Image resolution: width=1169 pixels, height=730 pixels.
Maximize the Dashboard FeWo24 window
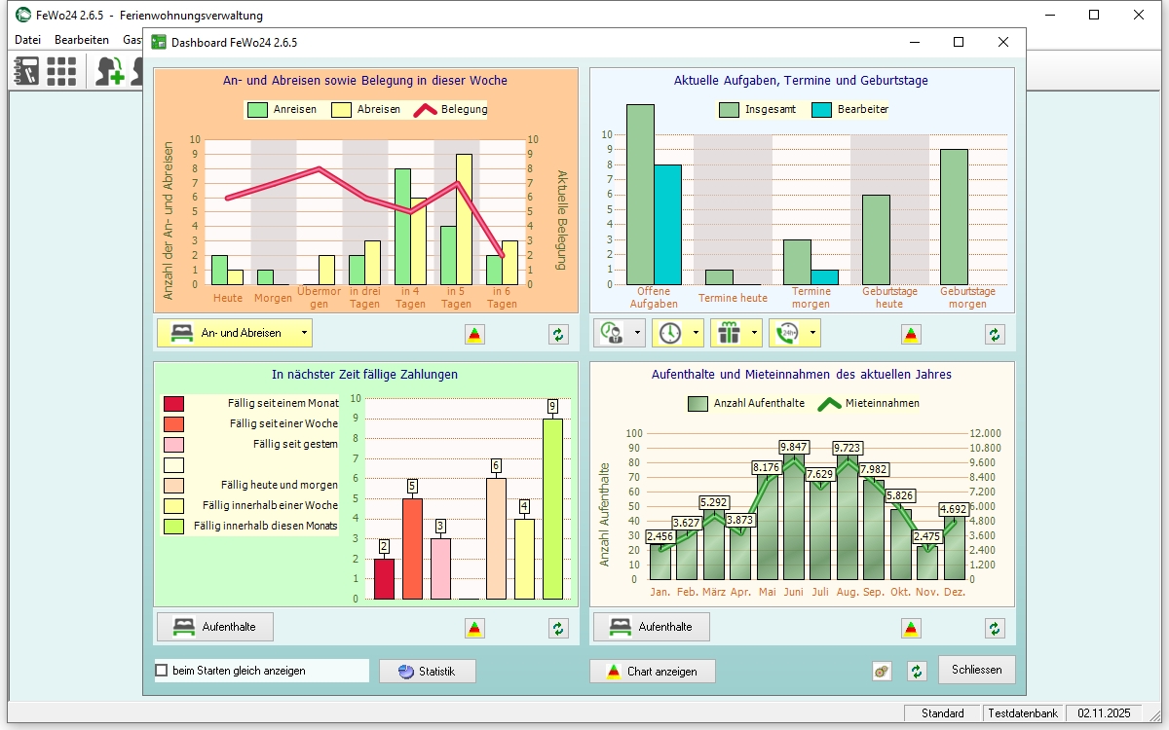point(959,42)
